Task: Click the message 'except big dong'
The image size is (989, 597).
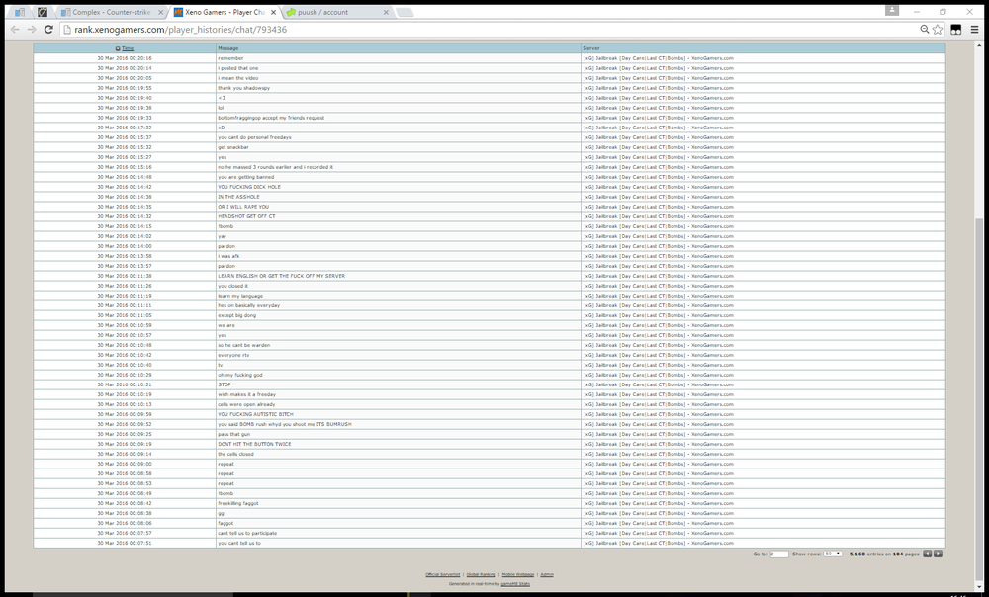Action: pos(237,315)
